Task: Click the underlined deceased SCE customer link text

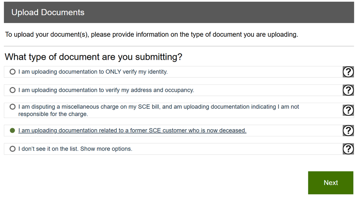Action: 132,130
